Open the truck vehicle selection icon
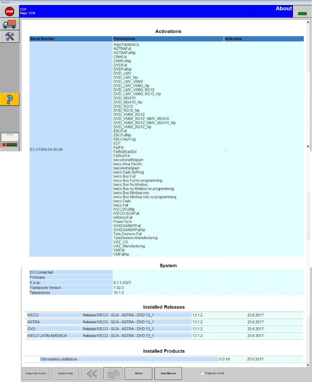 click(10, 24)
